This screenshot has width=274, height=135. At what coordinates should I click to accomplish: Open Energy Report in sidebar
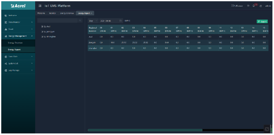click(18, 50)
